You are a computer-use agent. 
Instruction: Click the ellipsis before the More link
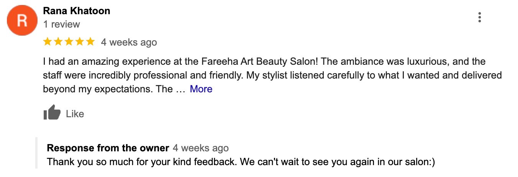pos(180,89)
